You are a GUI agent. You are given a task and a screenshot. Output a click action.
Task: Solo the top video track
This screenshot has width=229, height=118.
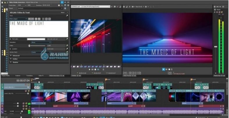(x=28, y=85)
